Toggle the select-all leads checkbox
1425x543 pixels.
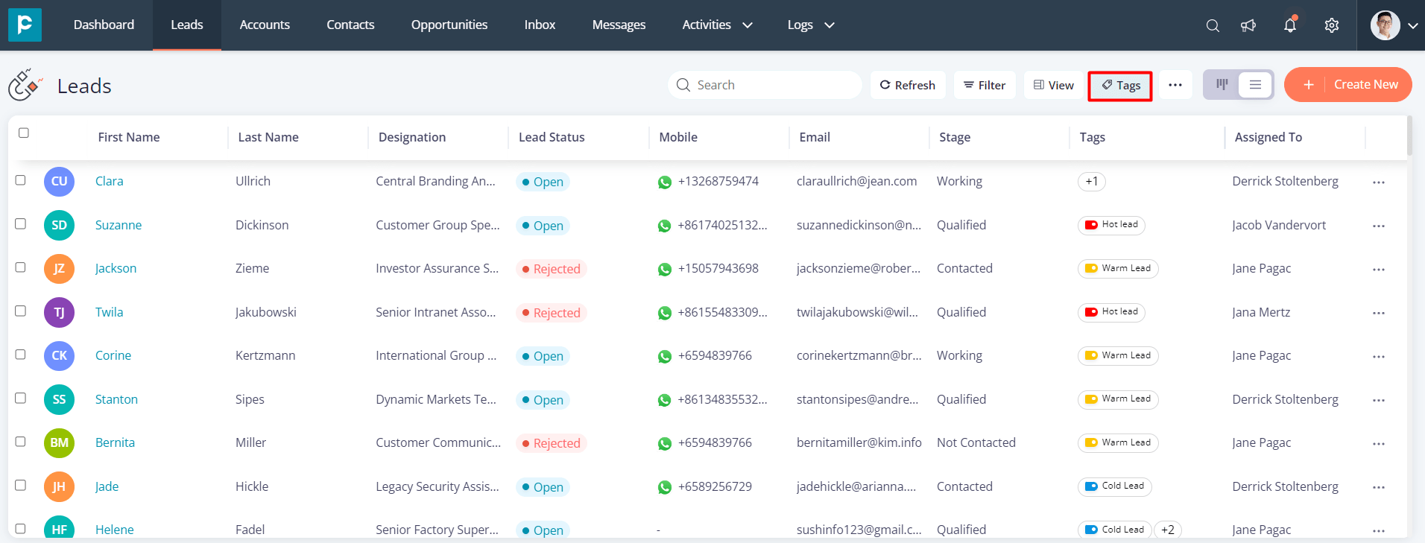point(24,133)
